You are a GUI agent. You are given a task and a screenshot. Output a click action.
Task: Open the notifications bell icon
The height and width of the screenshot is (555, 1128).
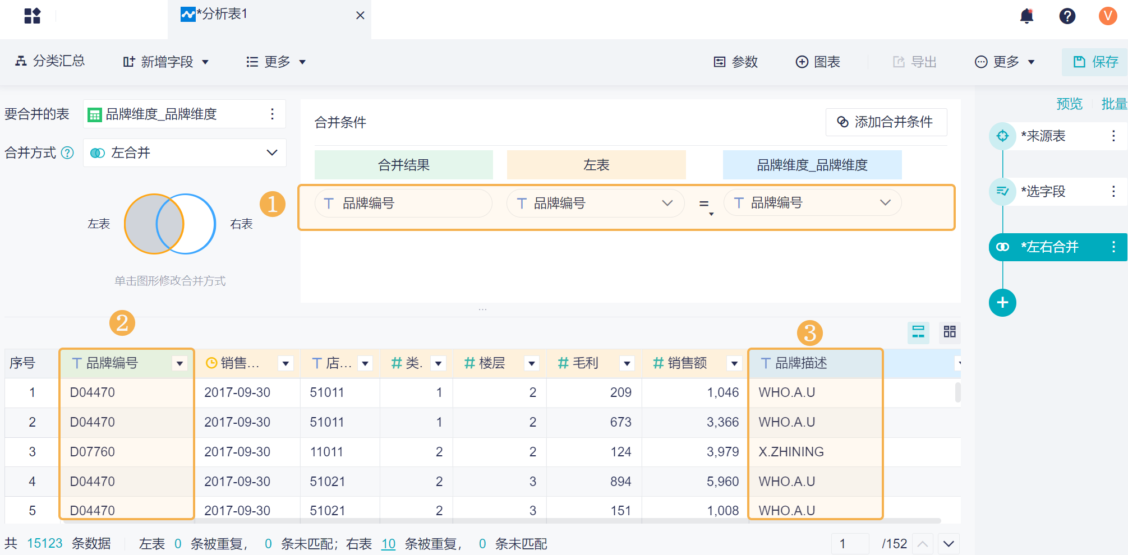click(x=1026, y=16)
